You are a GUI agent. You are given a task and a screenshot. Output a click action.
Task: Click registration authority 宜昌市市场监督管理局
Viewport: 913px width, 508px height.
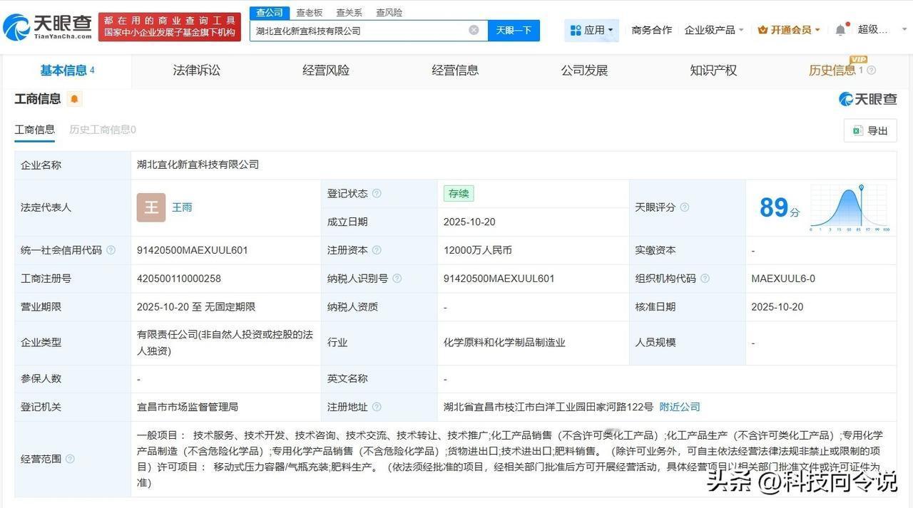pyautogui.click(x=188, y=407)
